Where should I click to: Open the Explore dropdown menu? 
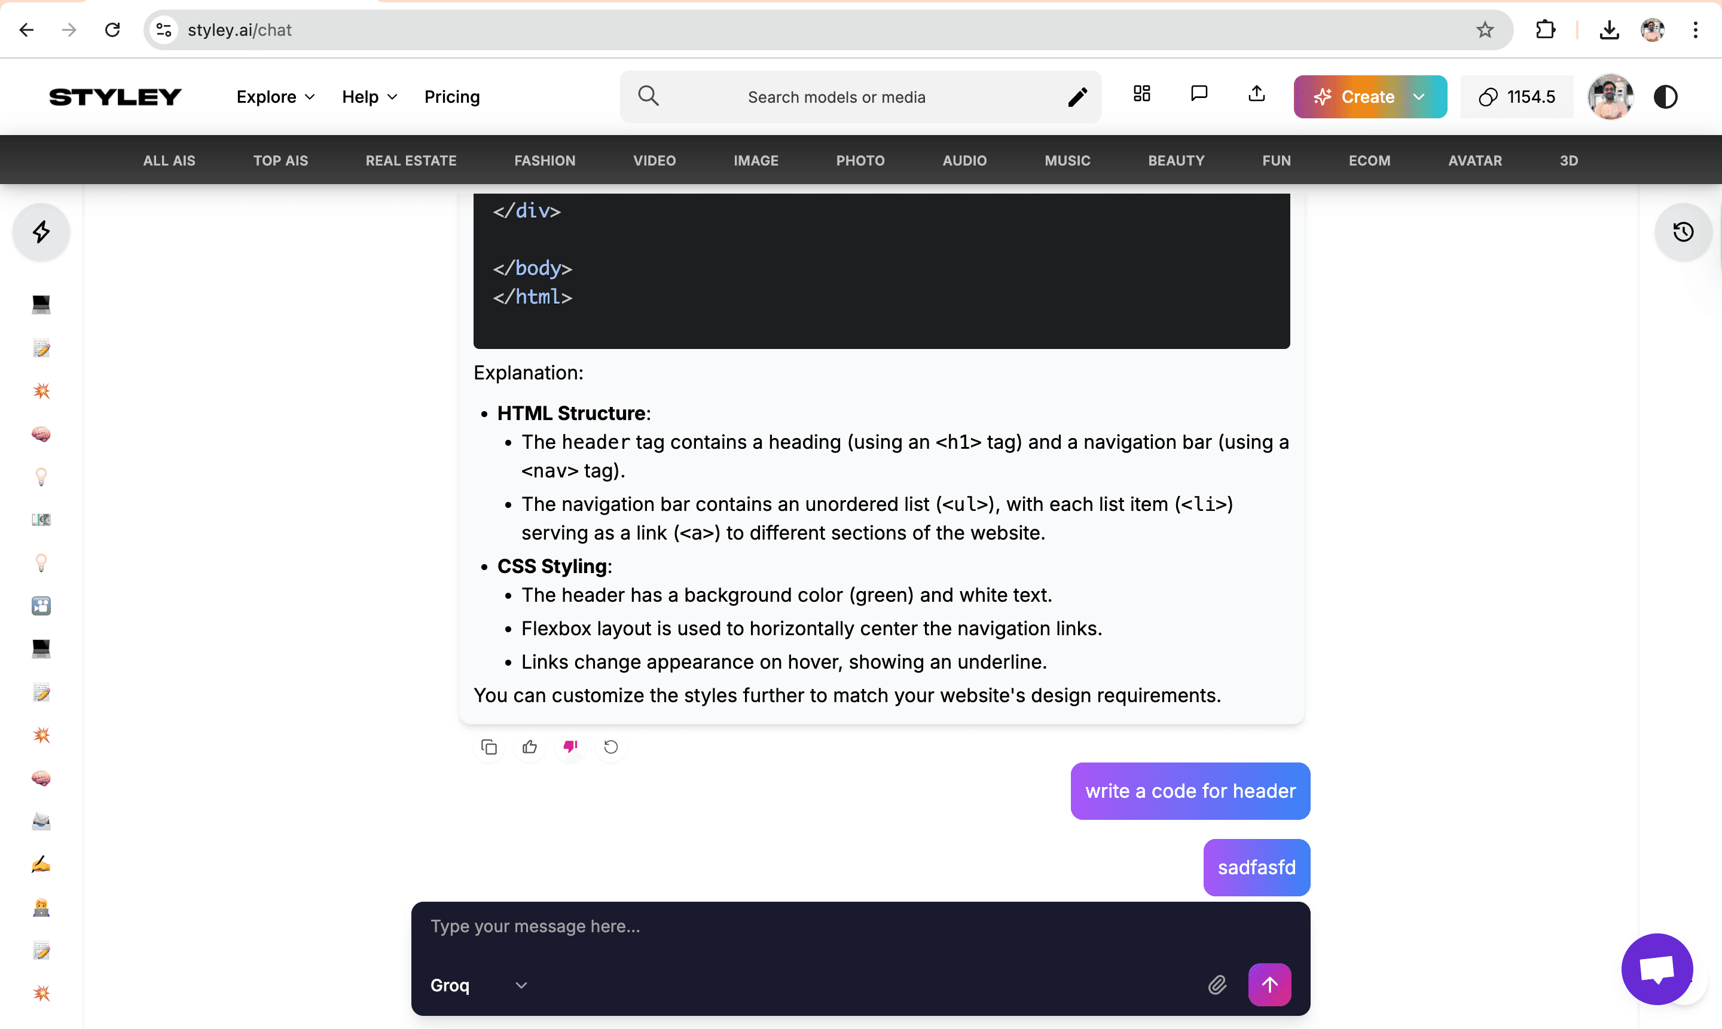(276, 97)
